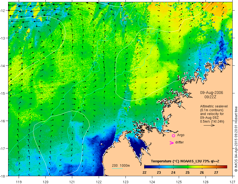The height and width of the screenshot is (184, 238).
Task: Click the '09-Aug 09Z' text
Action: [x=210, y=118]
